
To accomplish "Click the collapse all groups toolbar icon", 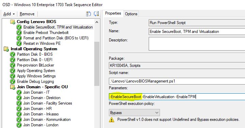I will 96,14.
